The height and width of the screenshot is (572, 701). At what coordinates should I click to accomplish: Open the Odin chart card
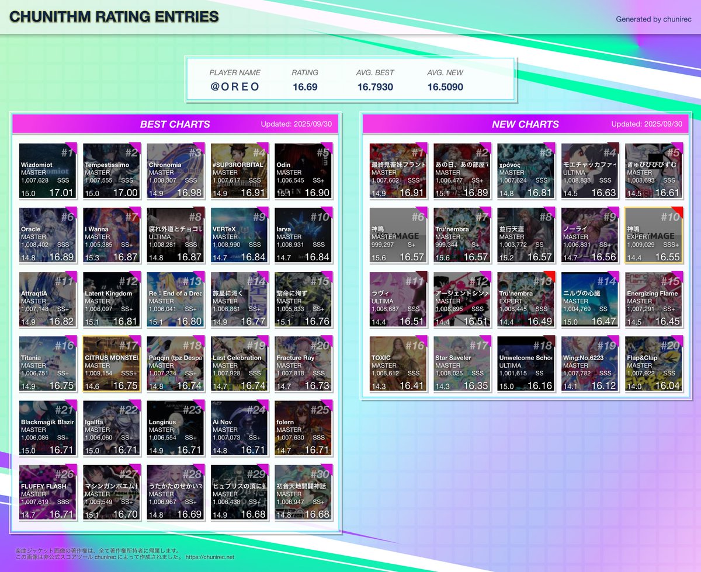[303, 170]
